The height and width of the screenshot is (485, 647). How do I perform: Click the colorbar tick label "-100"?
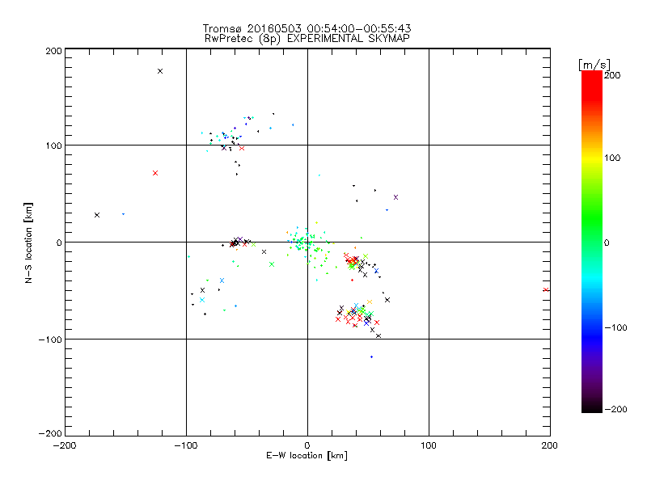coord(616,328)
